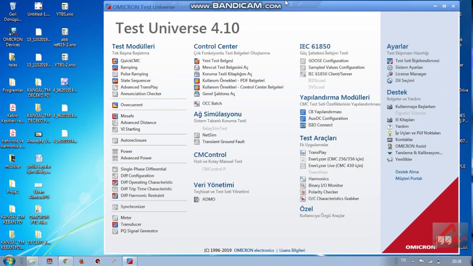Image resolution: width=473 pixels, height=266 pixels.
Task: Open İp Uçları ve Püf Noktaları
Action: (x=418, y=133)
